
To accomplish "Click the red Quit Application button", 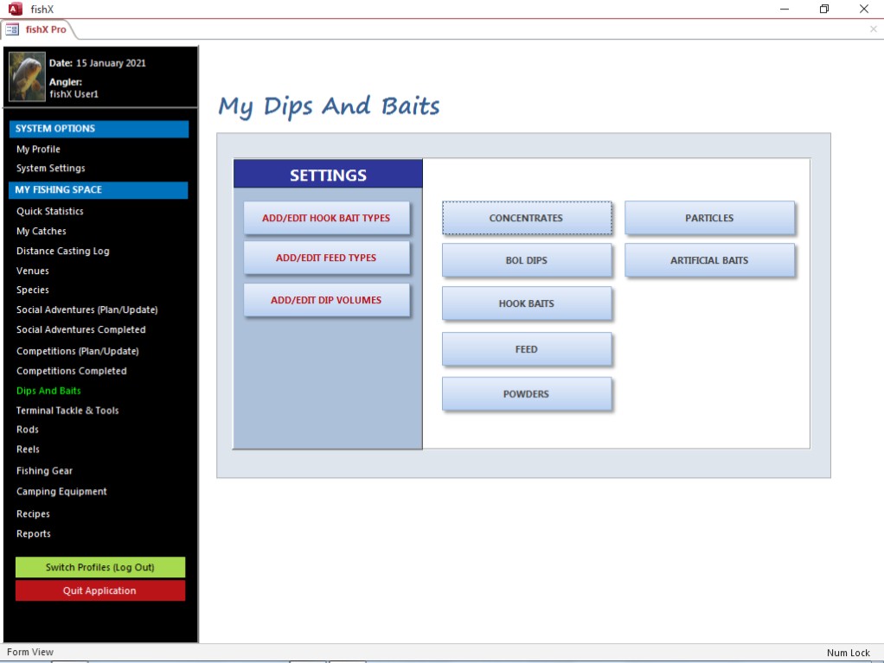I will pos(99,590).
